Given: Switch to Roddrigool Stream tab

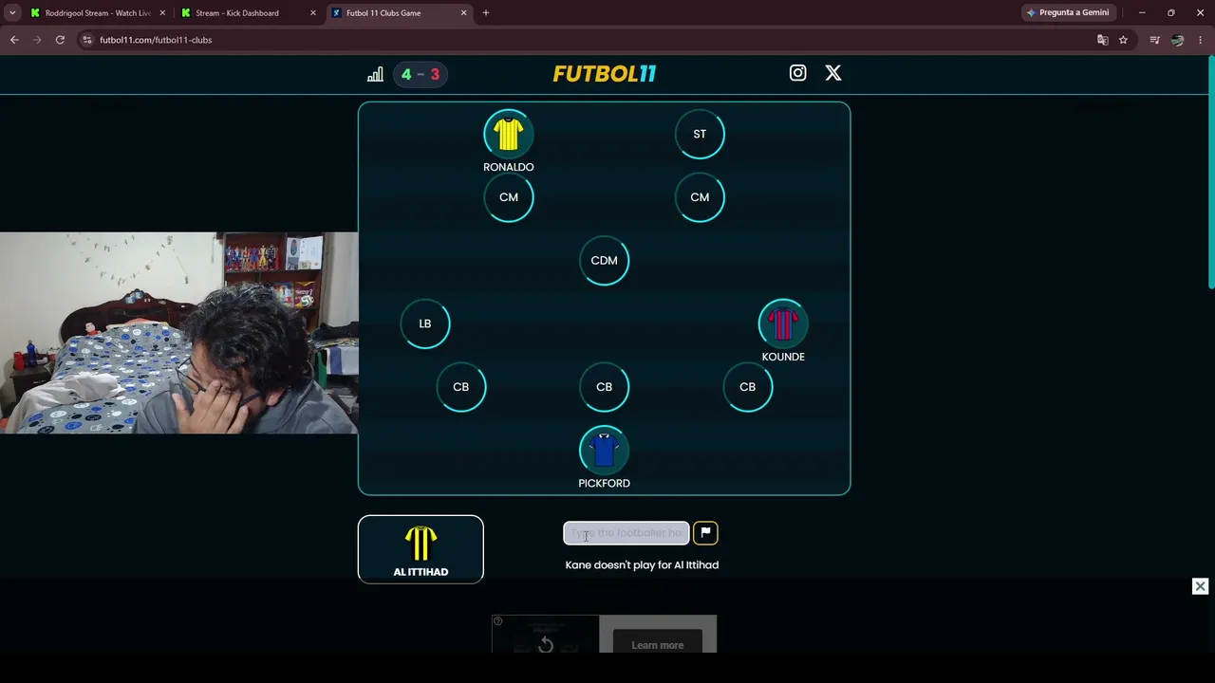Looking at the screenshot, I should click(98, 13).
